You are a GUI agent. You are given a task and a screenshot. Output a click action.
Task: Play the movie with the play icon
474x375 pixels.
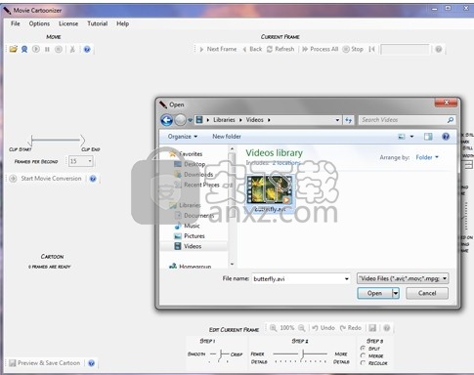(36, 49)
